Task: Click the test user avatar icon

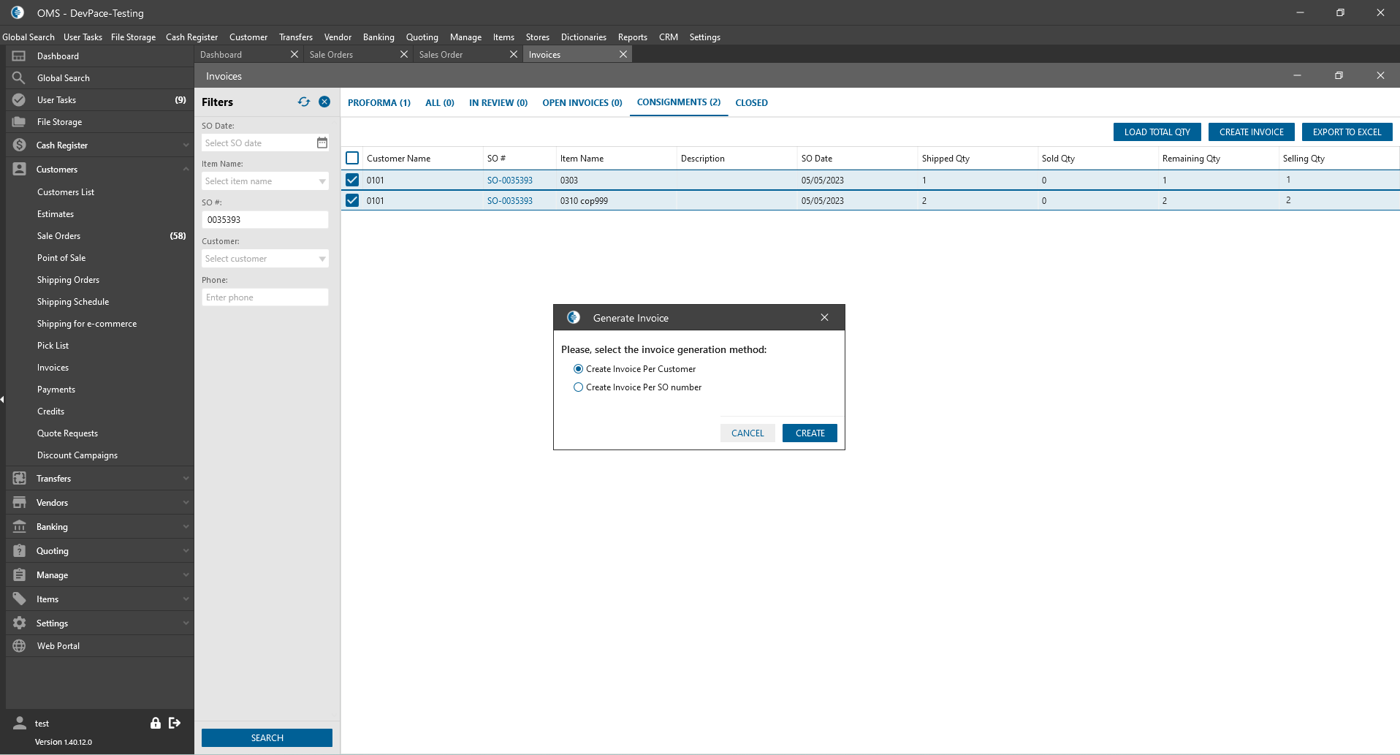Action: [20, 723]
